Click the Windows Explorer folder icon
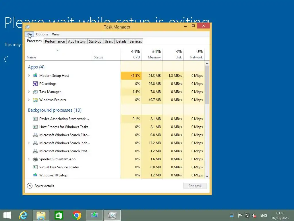294x221 pixels. click(x=35, y=100)
